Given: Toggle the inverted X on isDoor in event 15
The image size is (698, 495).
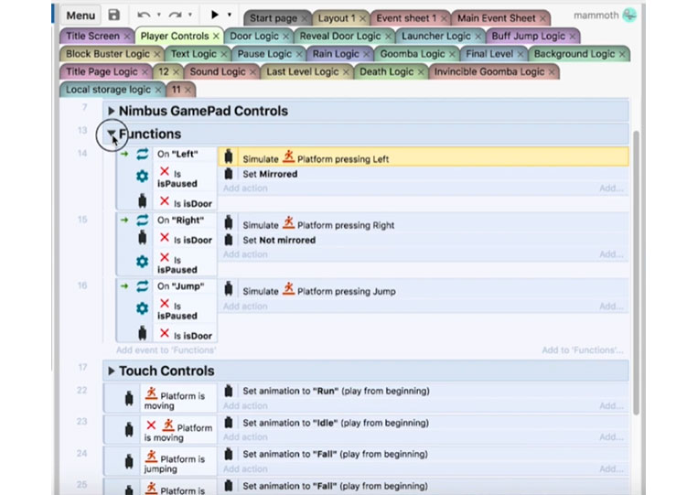Looking at the screenshot, I should click(165, 238).
